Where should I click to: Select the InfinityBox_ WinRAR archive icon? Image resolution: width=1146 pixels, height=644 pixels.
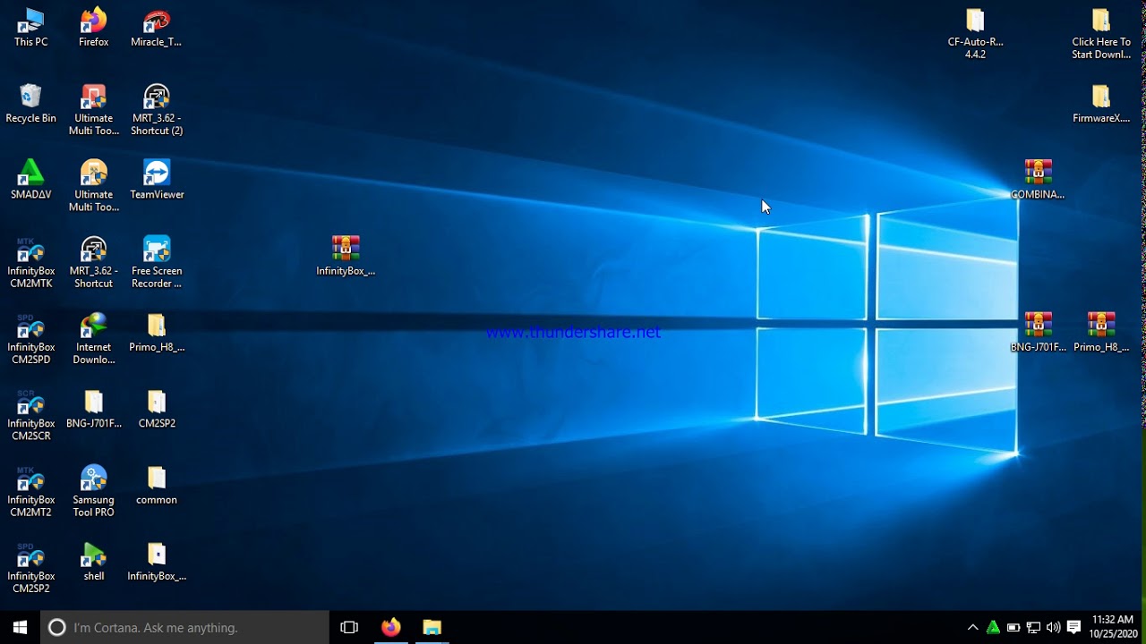click(346, 256)
